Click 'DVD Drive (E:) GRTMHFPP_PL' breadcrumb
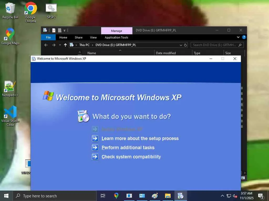 pos(116,45)
